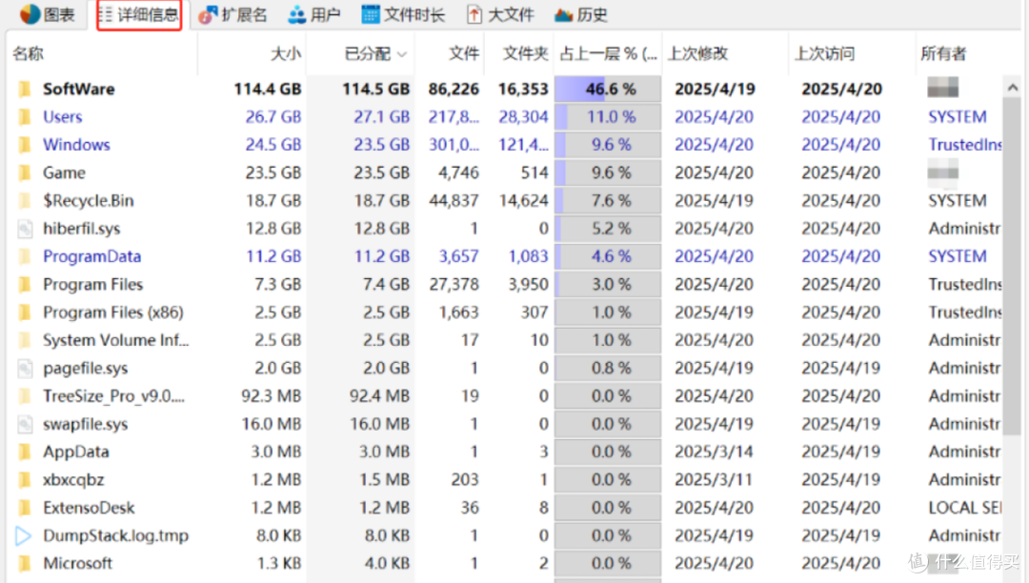Open the 文件时长 file age tab
The height and width of the screenshot is (583, 1029).
tap(404, 14)
